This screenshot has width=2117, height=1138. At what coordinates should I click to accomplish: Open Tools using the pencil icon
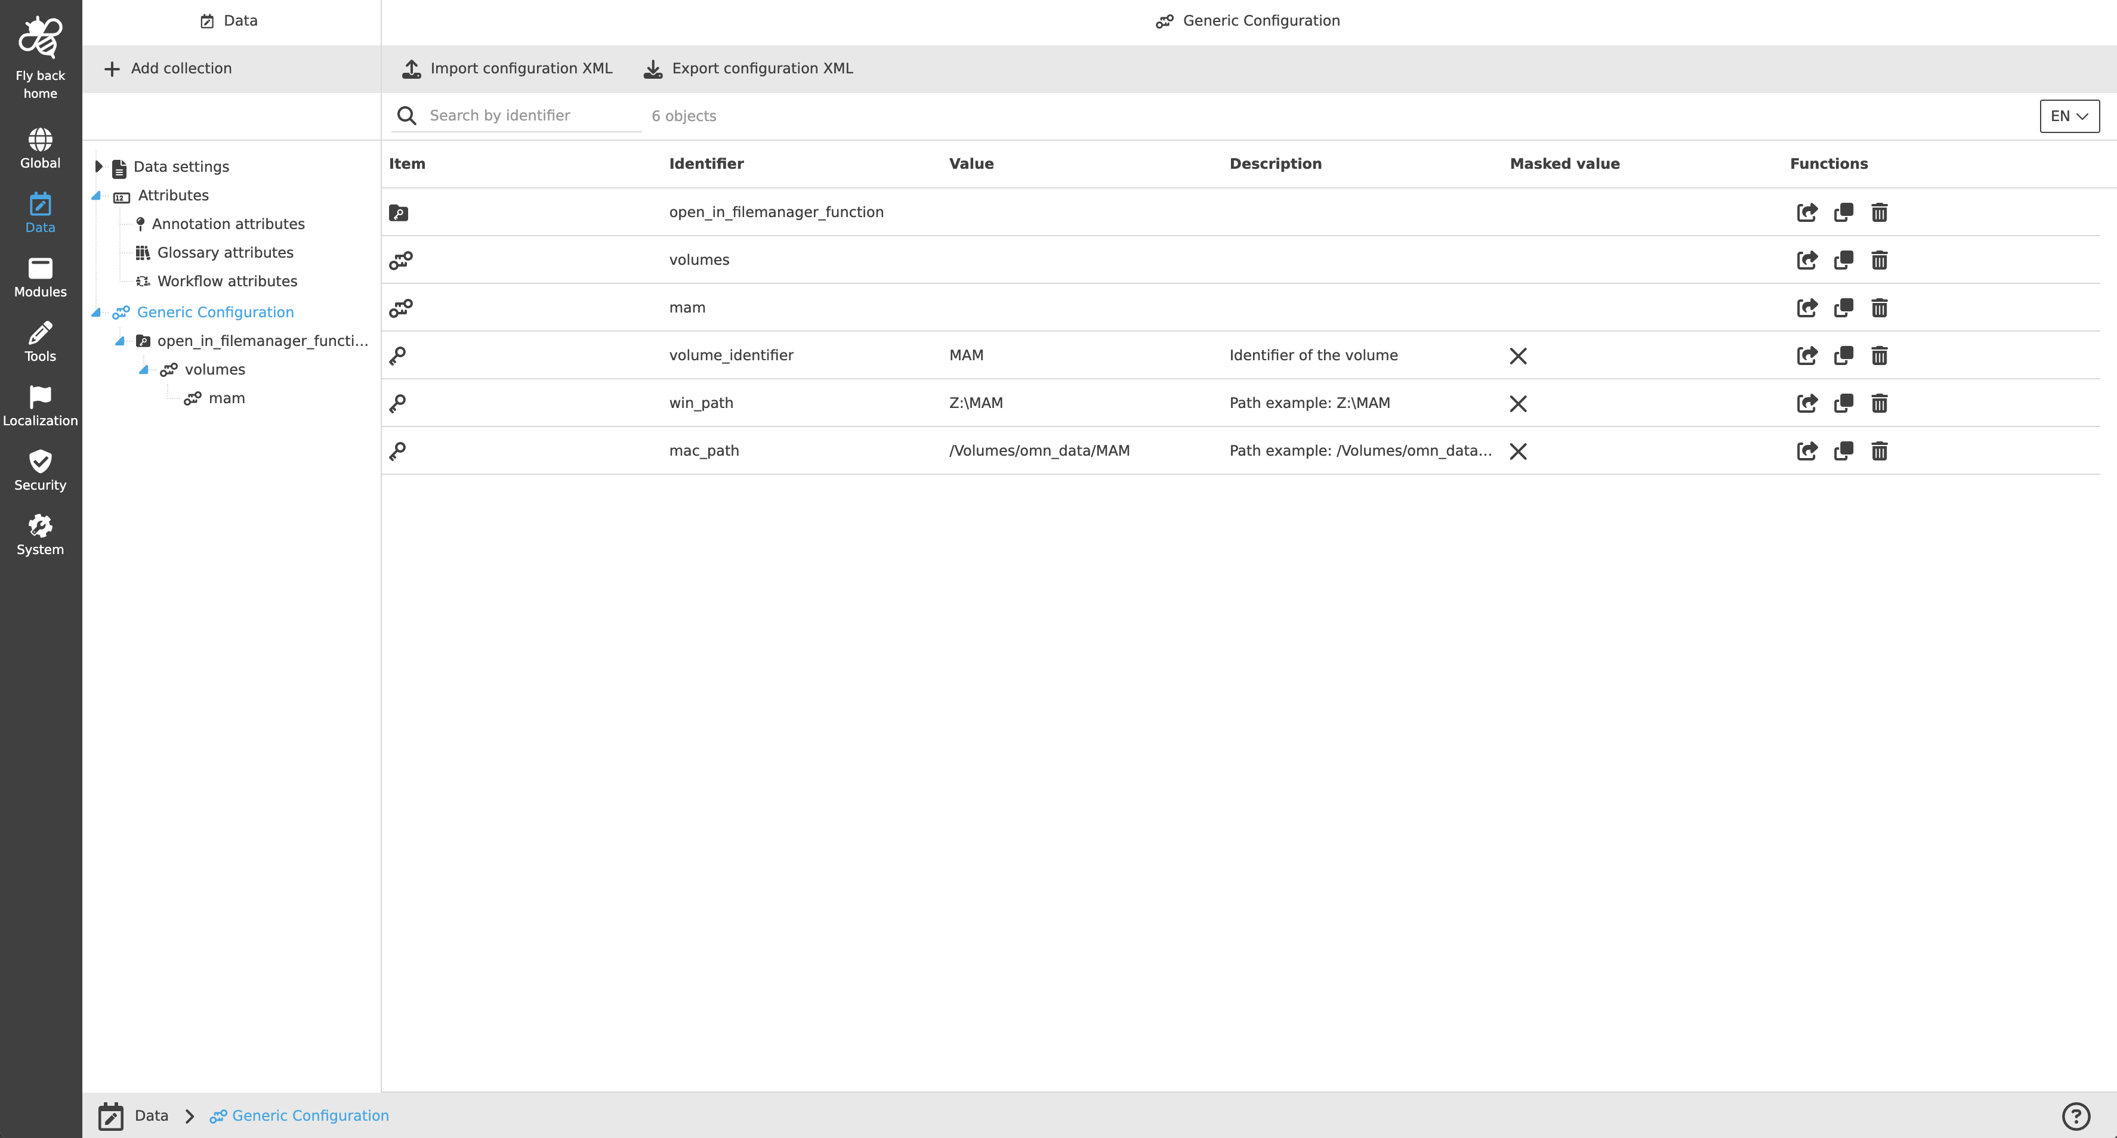point(39,333)
